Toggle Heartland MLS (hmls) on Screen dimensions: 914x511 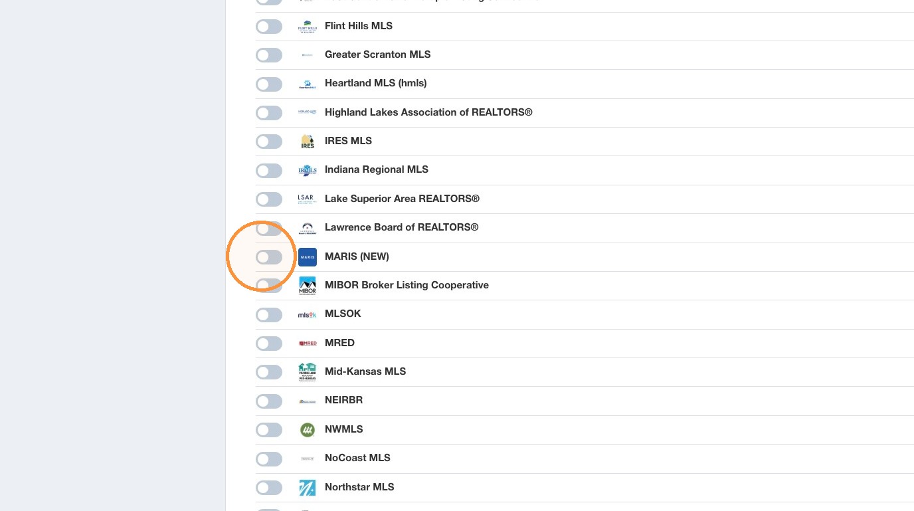click(269, 84)
